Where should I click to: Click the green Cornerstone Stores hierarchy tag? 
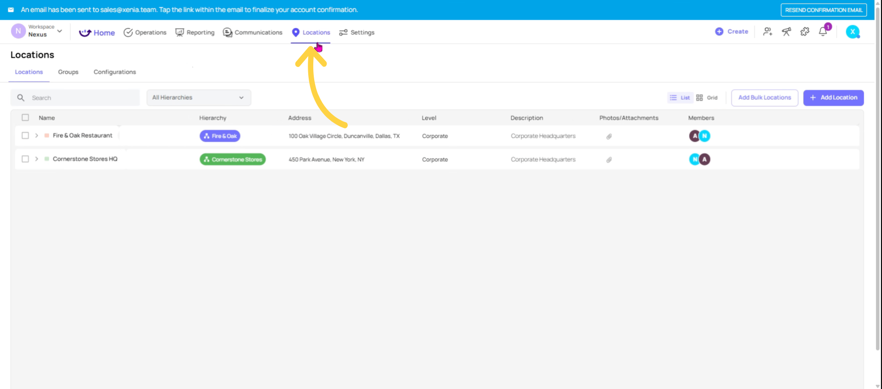(x=232, y=160)
